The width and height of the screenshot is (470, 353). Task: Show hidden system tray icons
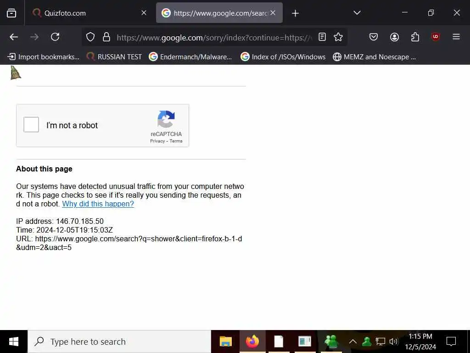(x=353, y=342)
